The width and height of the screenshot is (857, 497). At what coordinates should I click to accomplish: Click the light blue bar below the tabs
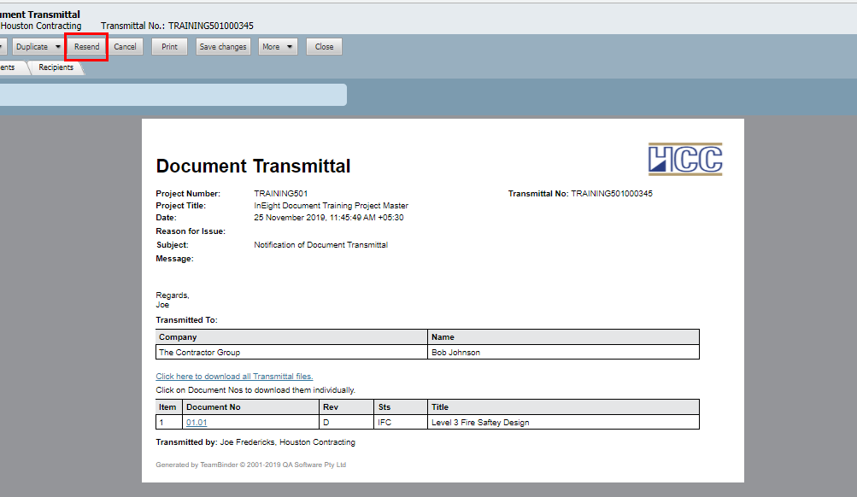171,95
